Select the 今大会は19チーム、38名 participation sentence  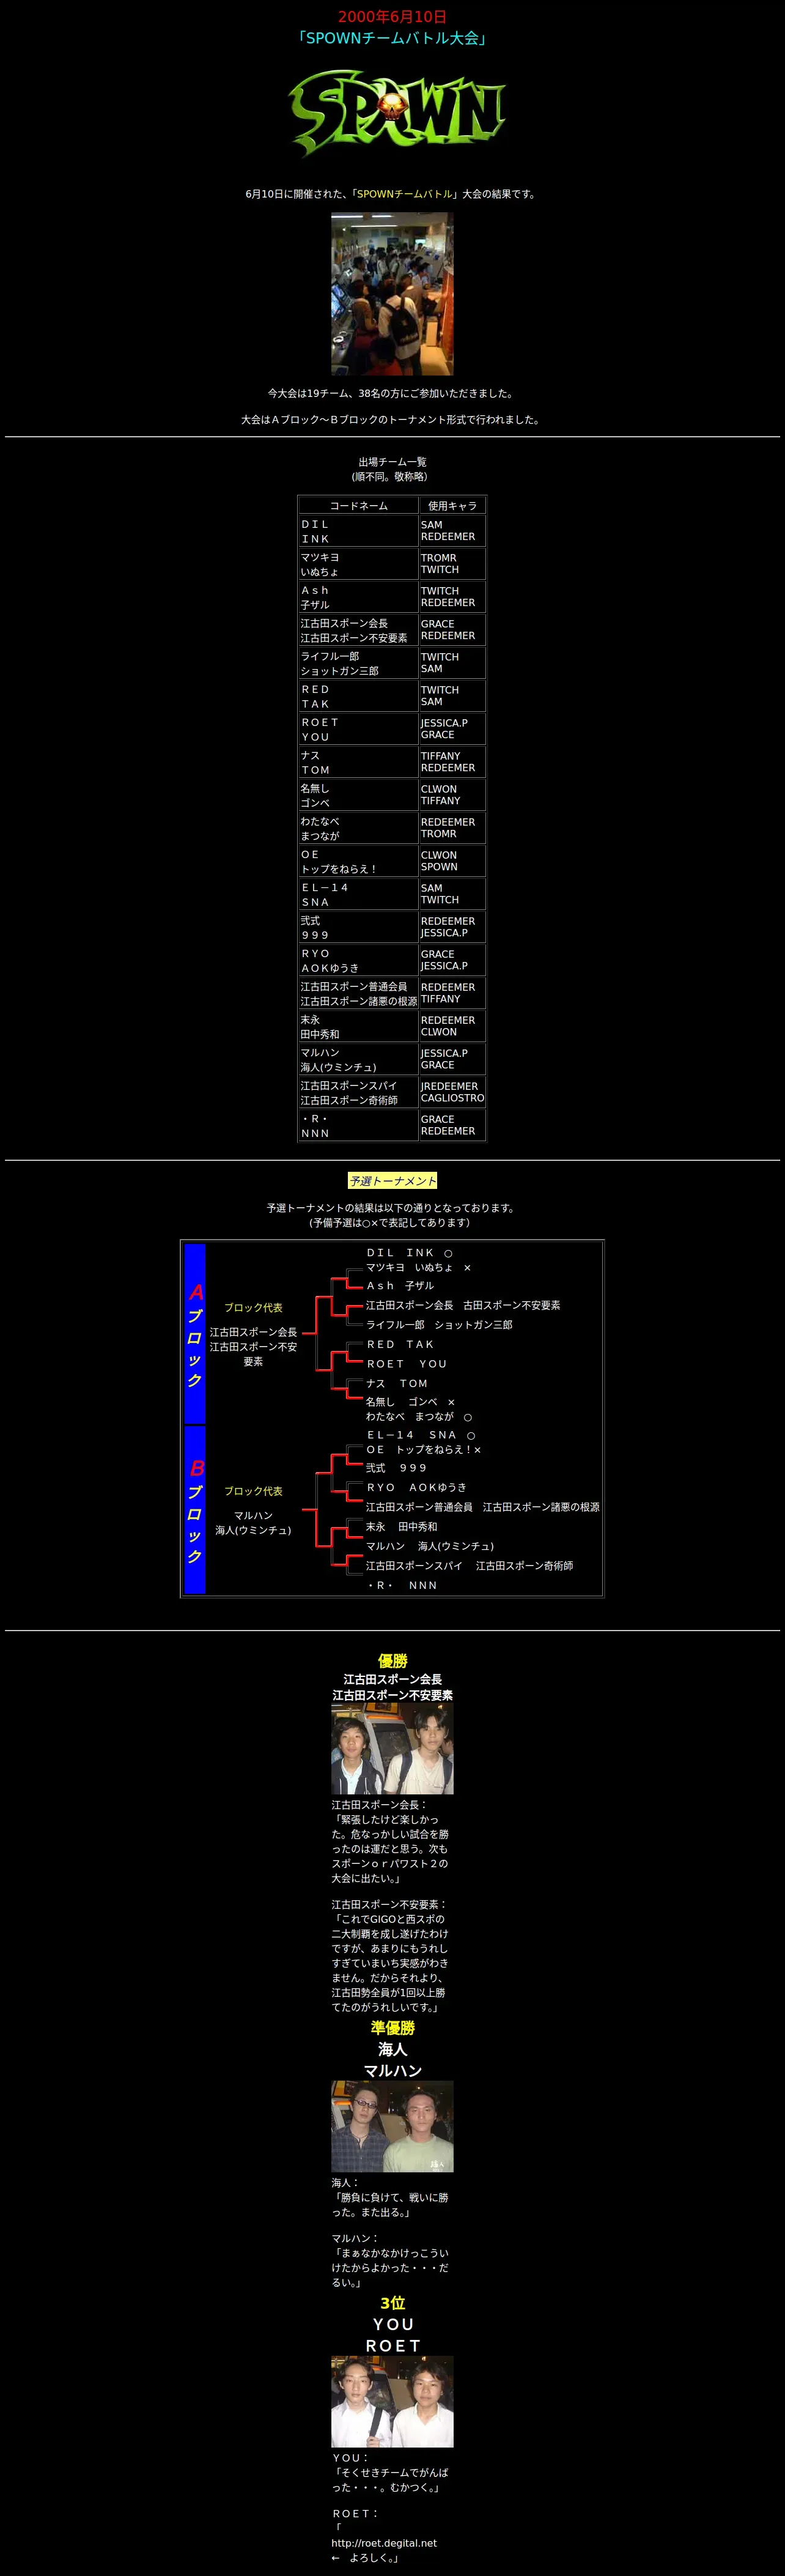click(392, 393)
